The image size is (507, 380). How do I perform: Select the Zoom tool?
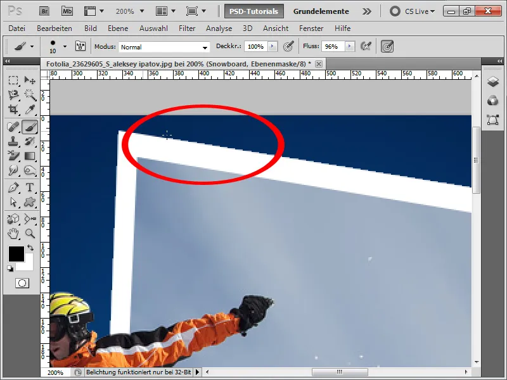pos(30,233)
